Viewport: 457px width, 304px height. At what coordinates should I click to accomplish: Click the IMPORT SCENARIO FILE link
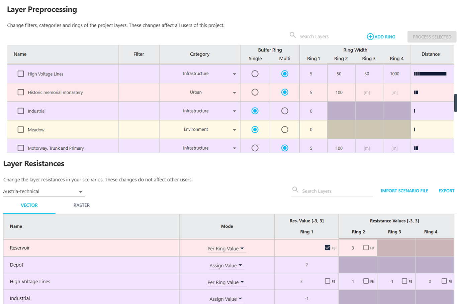click(x=404, y=190)
